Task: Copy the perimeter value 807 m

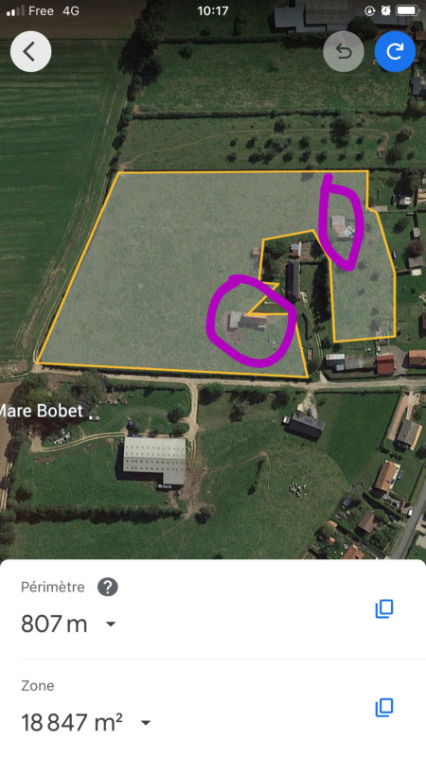Action: point(384,608)
